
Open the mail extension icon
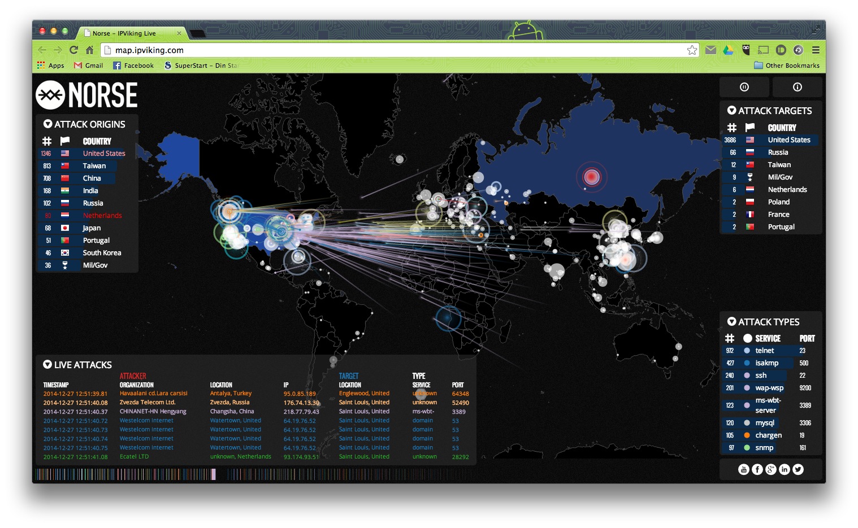coord(711,50)
